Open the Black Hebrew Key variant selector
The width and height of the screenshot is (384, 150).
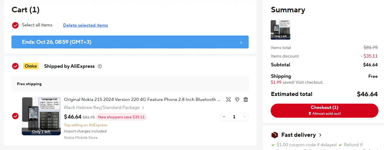104,107
